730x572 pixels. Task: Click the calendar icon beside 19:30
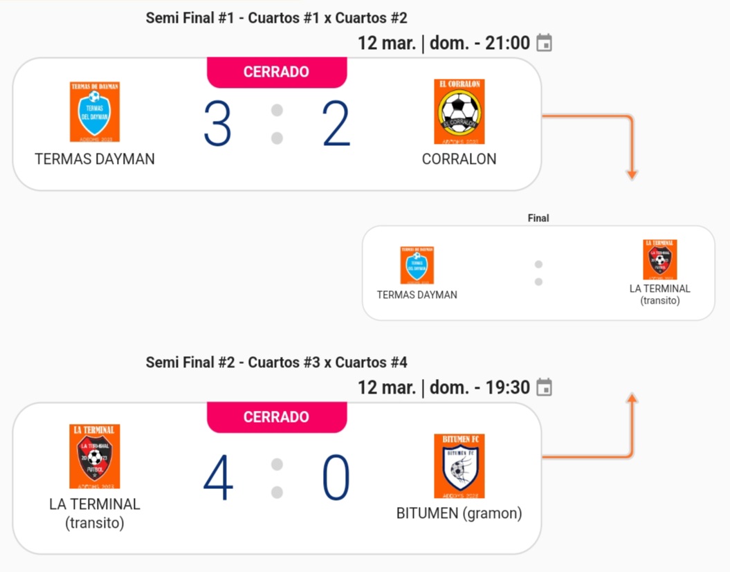(545, 387)
